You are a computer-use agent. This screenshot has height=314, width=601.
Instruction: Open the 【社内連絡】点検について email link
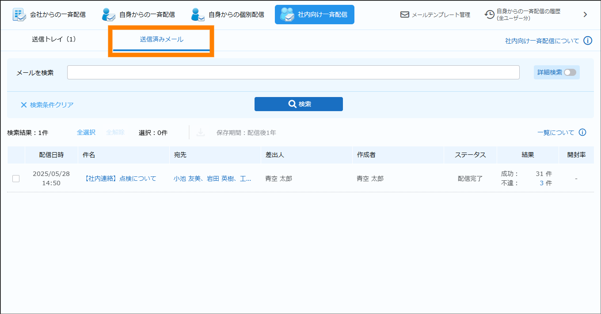click(120, 179)
